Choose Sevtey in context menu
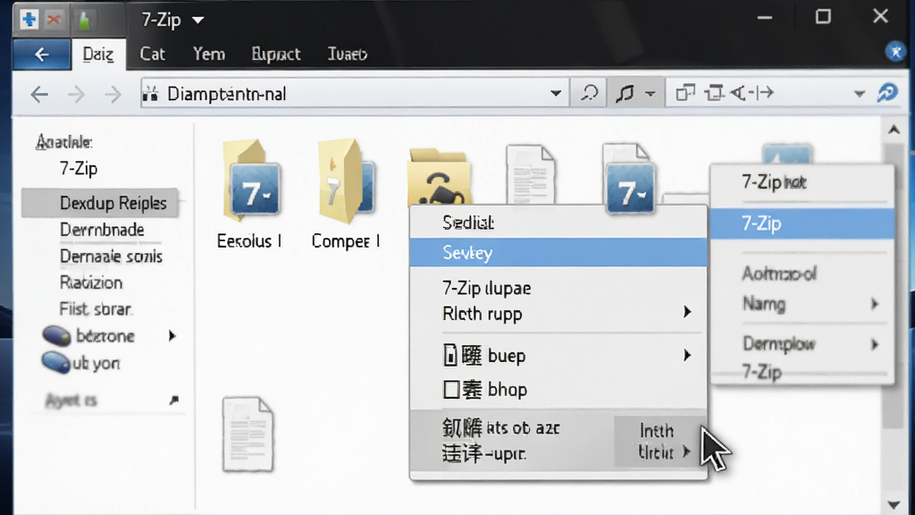915x515 pixels. pos(558,252)
